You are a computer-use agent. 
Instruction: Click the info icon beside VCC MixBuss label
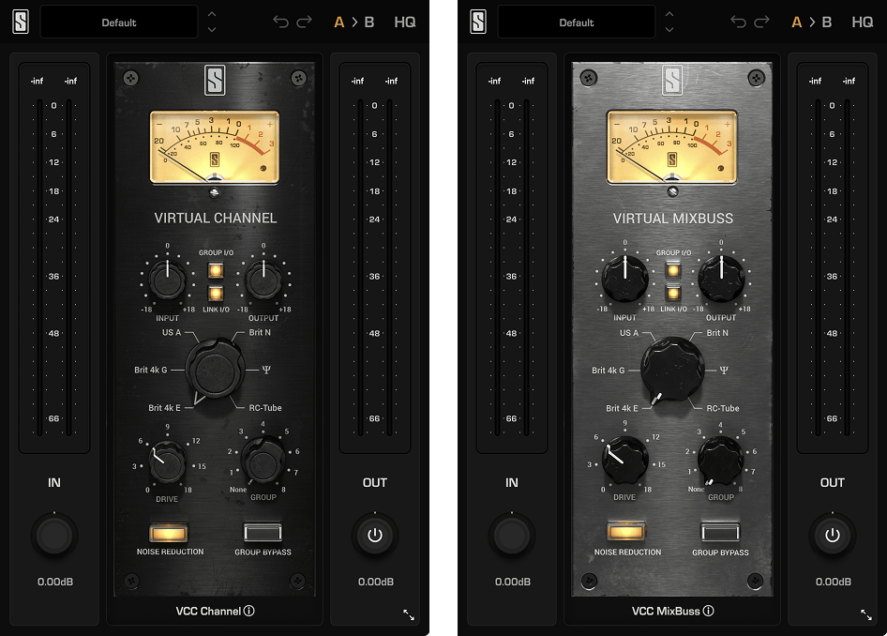(x=711, y=611)
